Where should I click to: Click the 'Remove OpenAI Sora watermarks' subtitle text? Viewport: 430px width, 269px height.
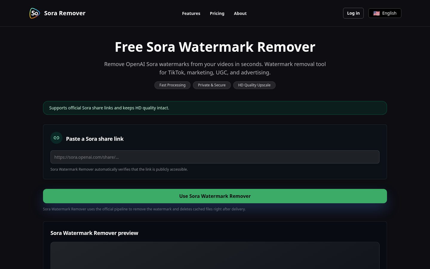click(215, 68)
